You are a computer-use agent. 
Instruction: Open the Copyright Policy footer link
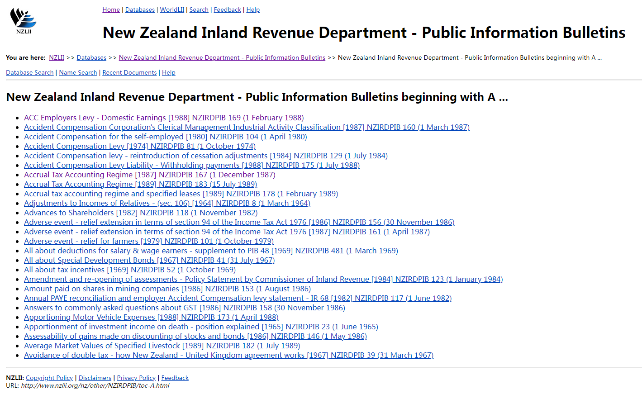click(49, 378)
